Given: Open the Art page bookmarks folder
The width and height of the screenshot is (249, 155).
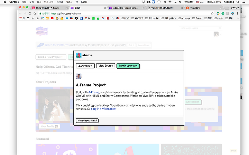Looking at the screenshot, I should click(x=184, y=18).
